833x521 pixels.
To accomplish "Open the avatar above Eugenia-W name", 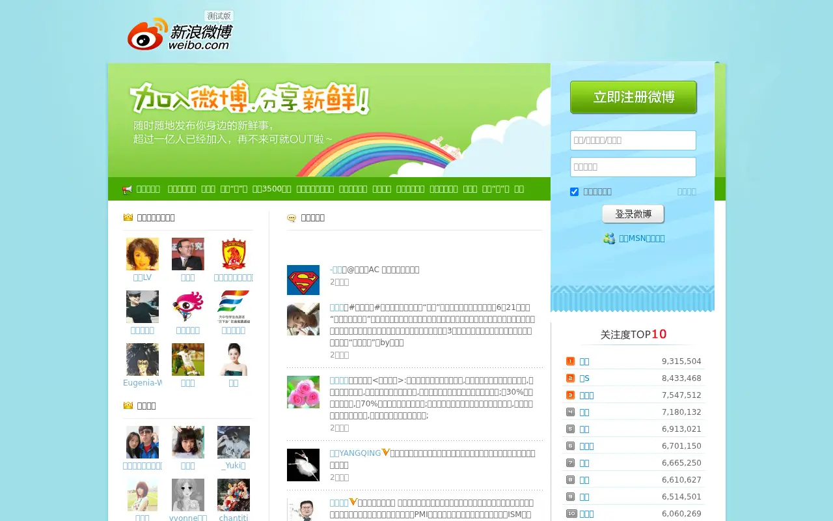I will [143, 359].
